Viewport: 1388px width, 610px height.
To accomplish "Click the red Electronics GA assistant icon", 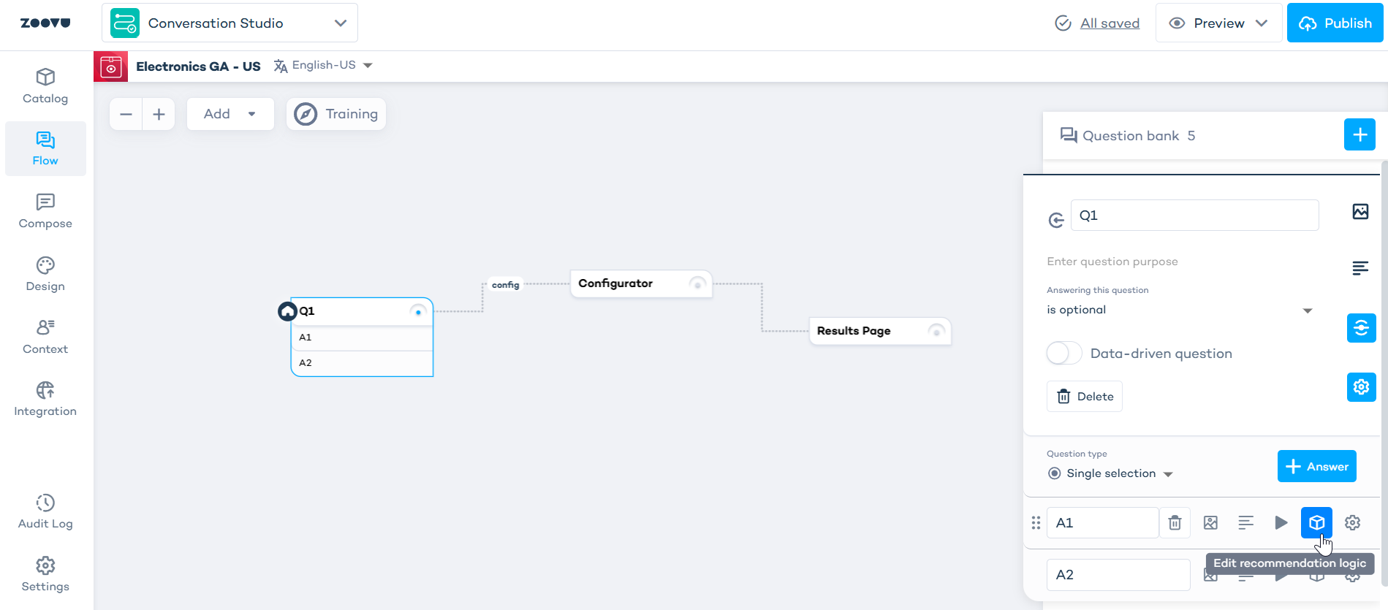I will 111,66.
